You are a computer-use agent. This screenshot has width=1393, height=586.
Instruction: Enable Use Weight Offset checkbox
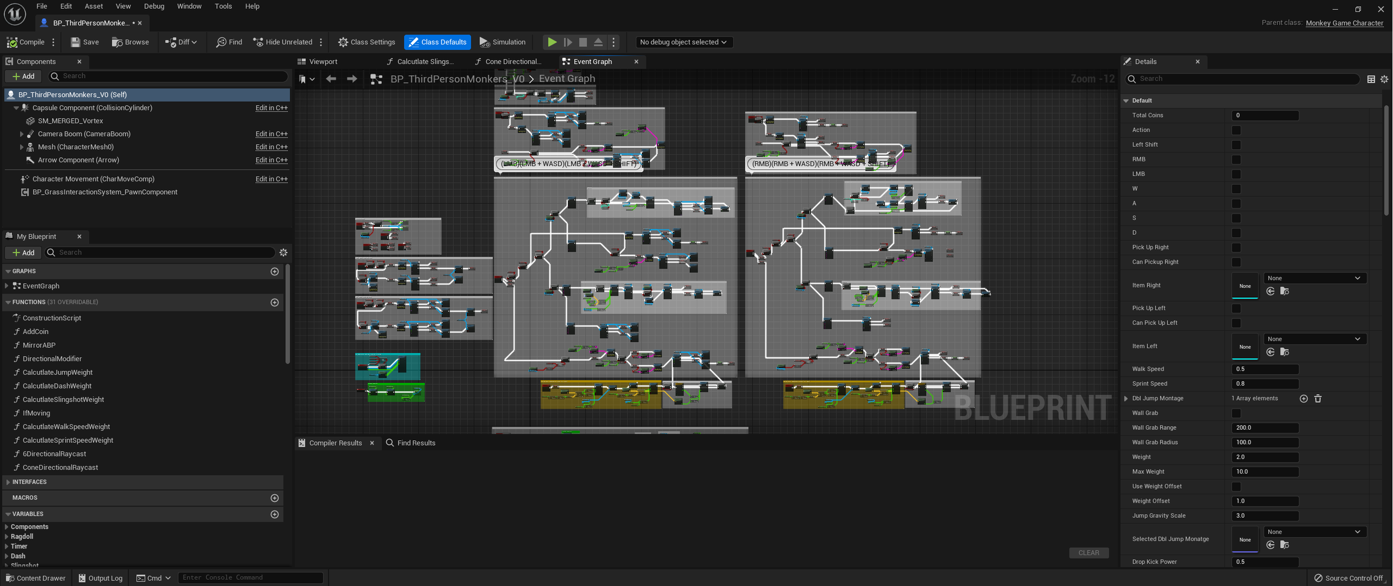click(x=1236, y=486)
